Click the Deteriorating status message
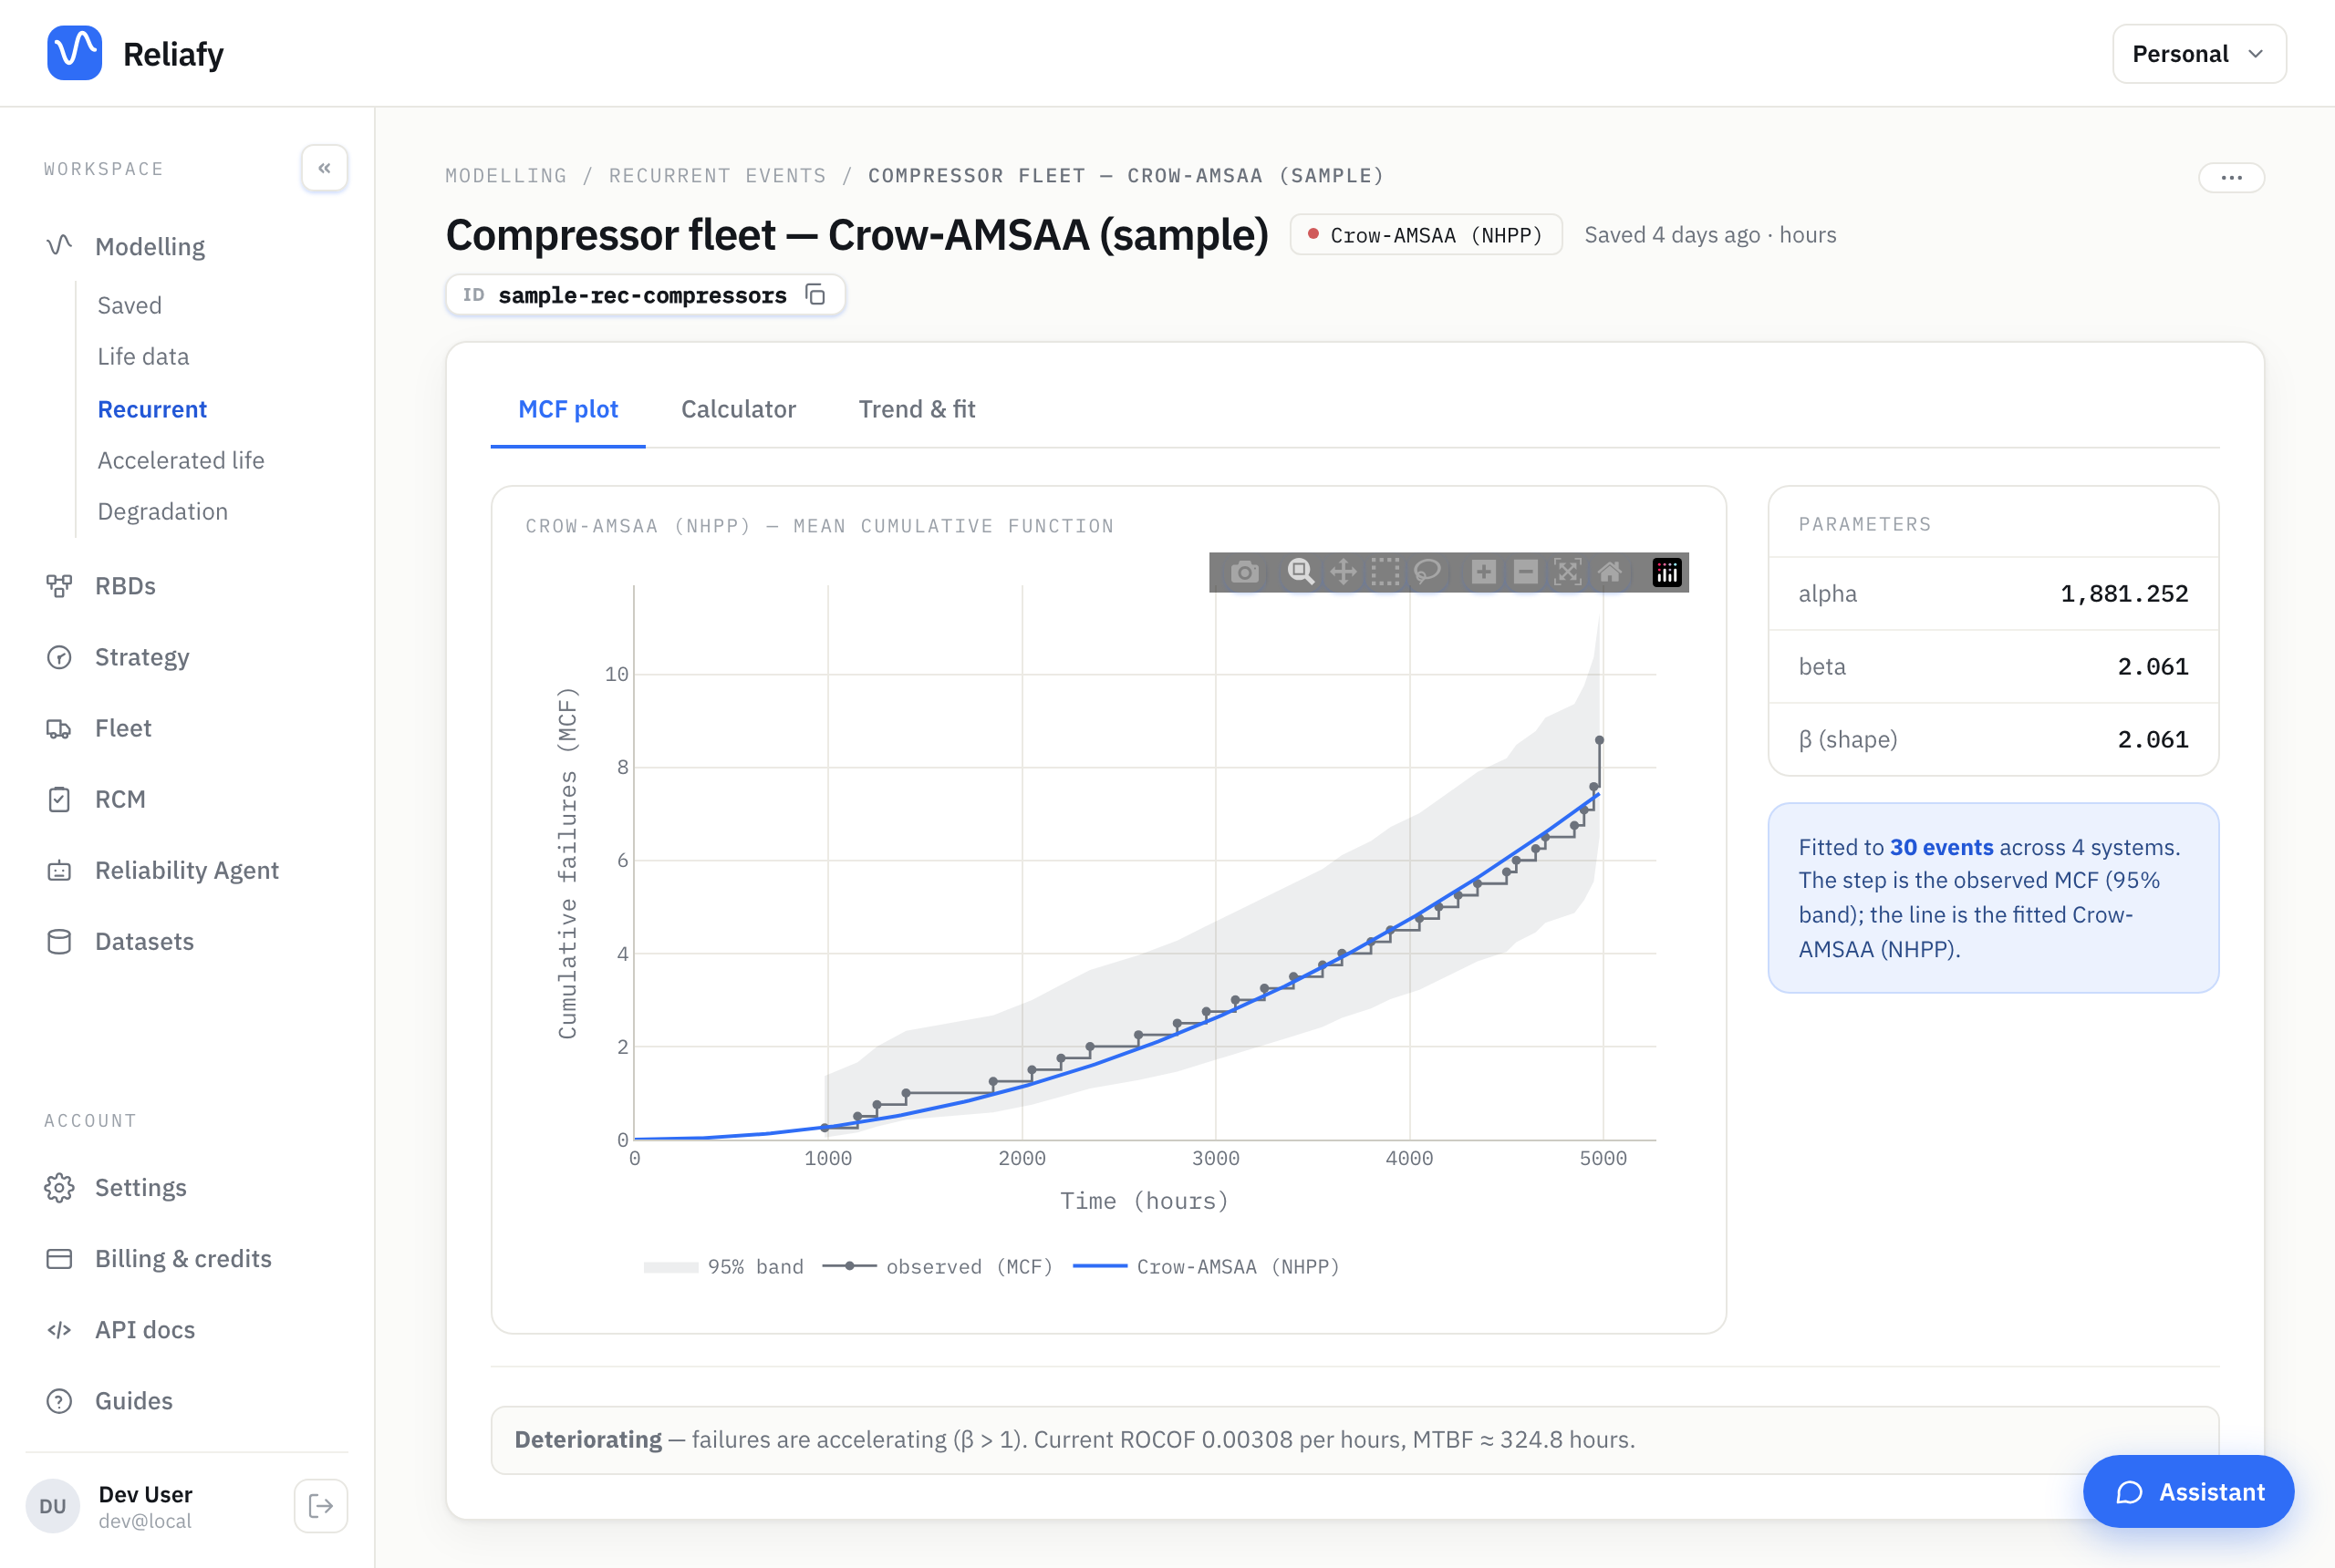This screenshot has width=2335, height=1568. tap(1354, 1439)
